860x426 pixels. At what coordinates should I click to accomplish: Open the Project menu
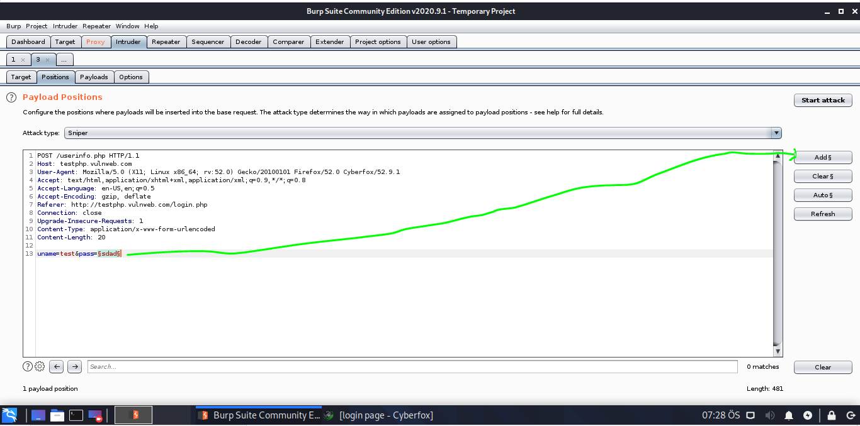point(37,26)
